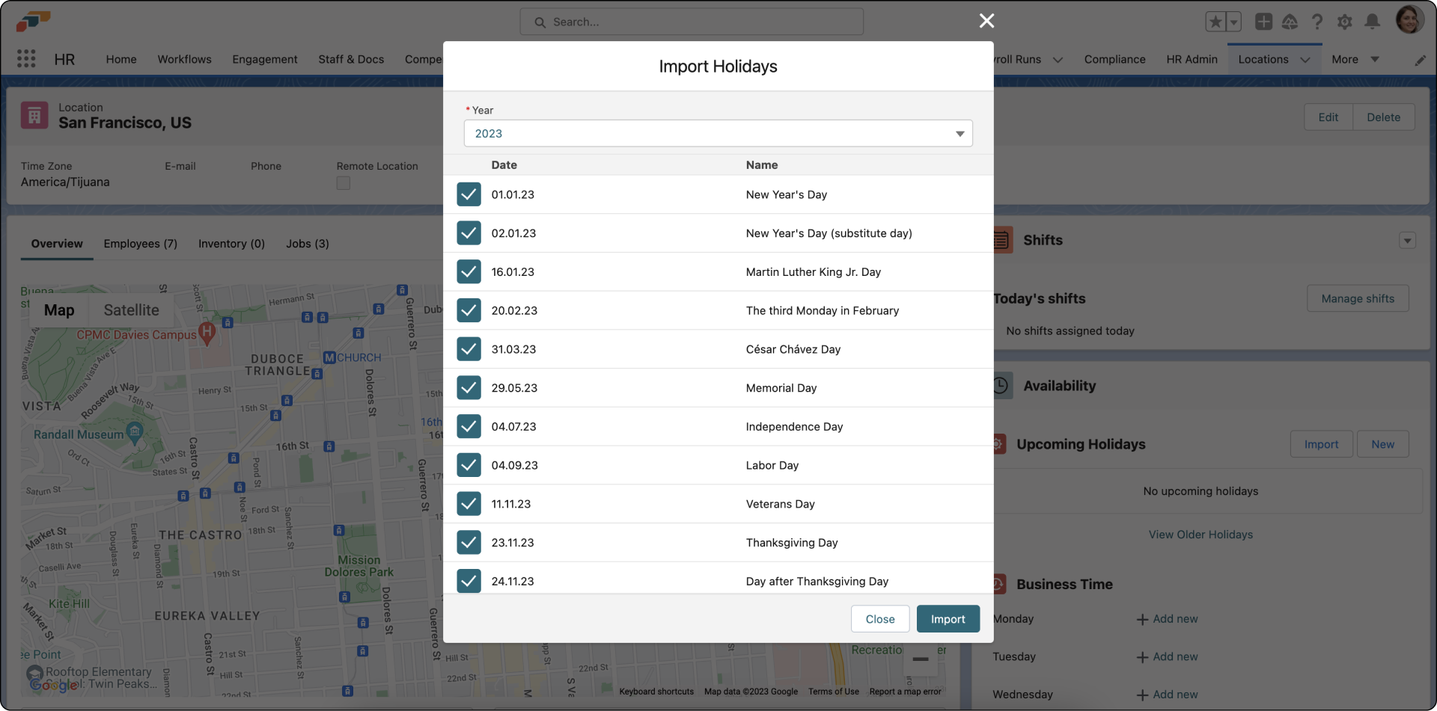Open the user profile avatar

point(1410,19)
